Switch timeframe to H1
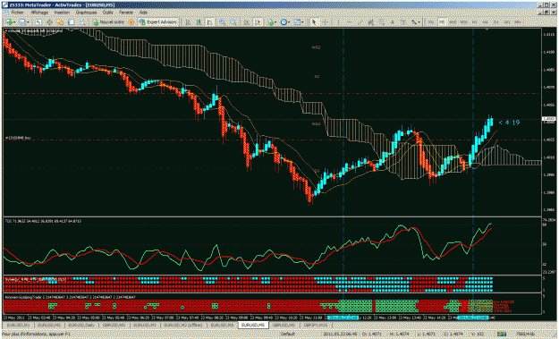The height and width of the screenshot is (339, 559). 475,22
